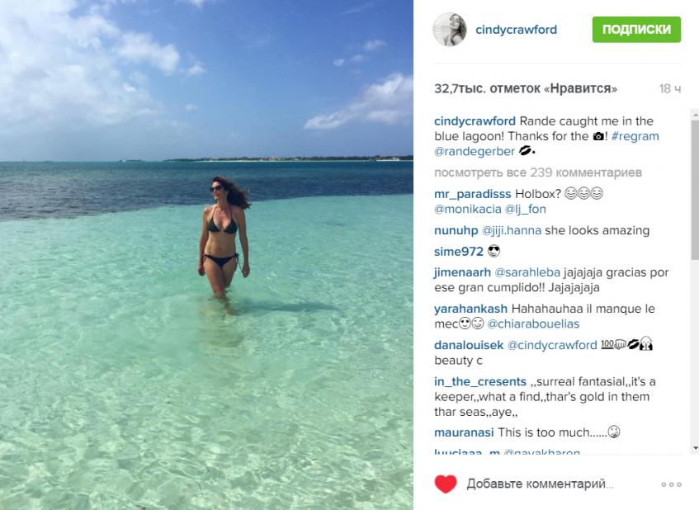Image resolution: width=699 pixels, height=510 pixels.
Task: Click the @sarahleba mention
Action: click(527, 272)
